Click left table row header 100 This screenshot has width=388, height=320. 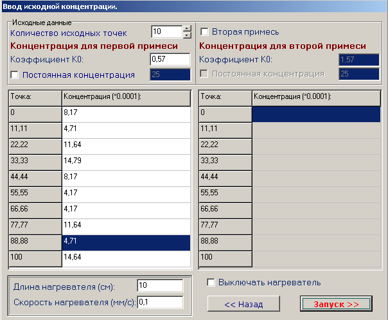[x=35, y=259]
